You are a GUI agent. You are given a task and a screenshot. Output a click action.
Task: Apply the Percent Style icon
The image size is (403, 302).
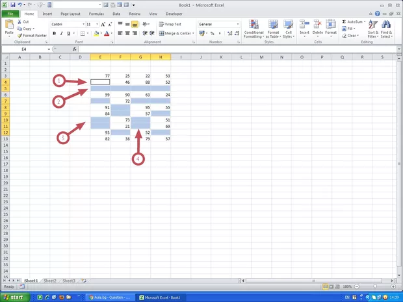pos(213,33)
